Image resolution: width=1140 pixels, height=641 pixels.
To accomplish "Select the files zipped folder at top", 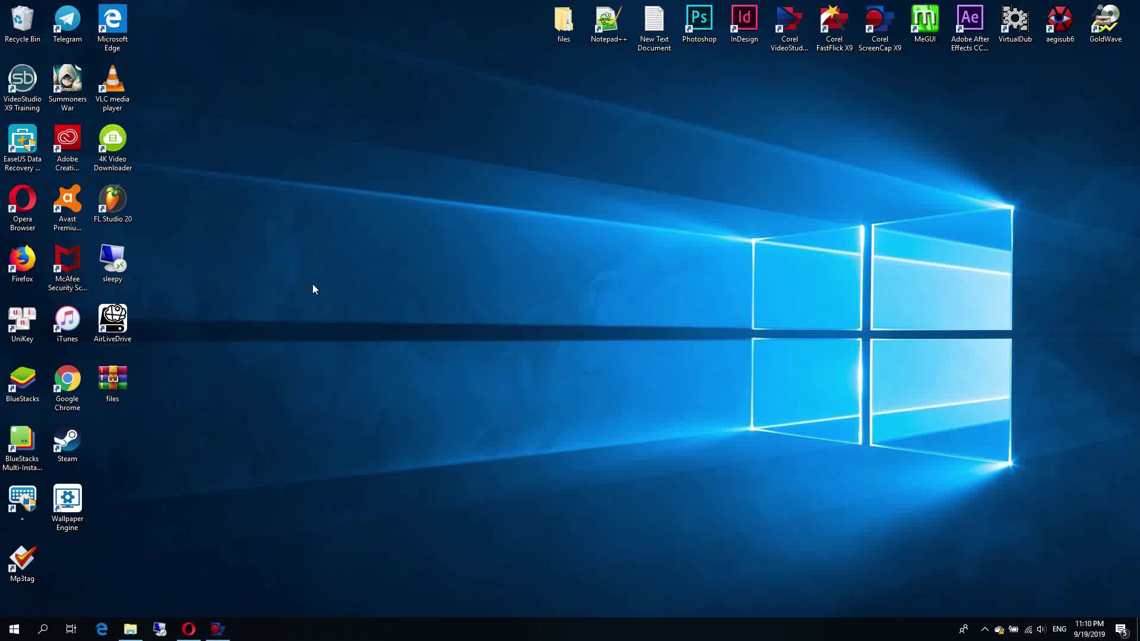I will tap(563, 24).
